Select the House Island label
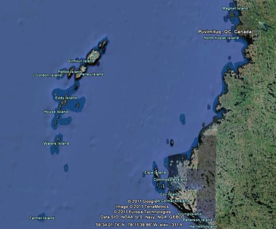Screen dimensions: 276x229 pyautogui.click(x=56, y=112)
